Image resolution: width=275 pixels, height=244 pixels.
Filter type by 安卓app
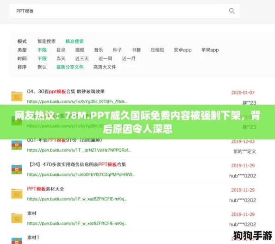click(182, 50)
